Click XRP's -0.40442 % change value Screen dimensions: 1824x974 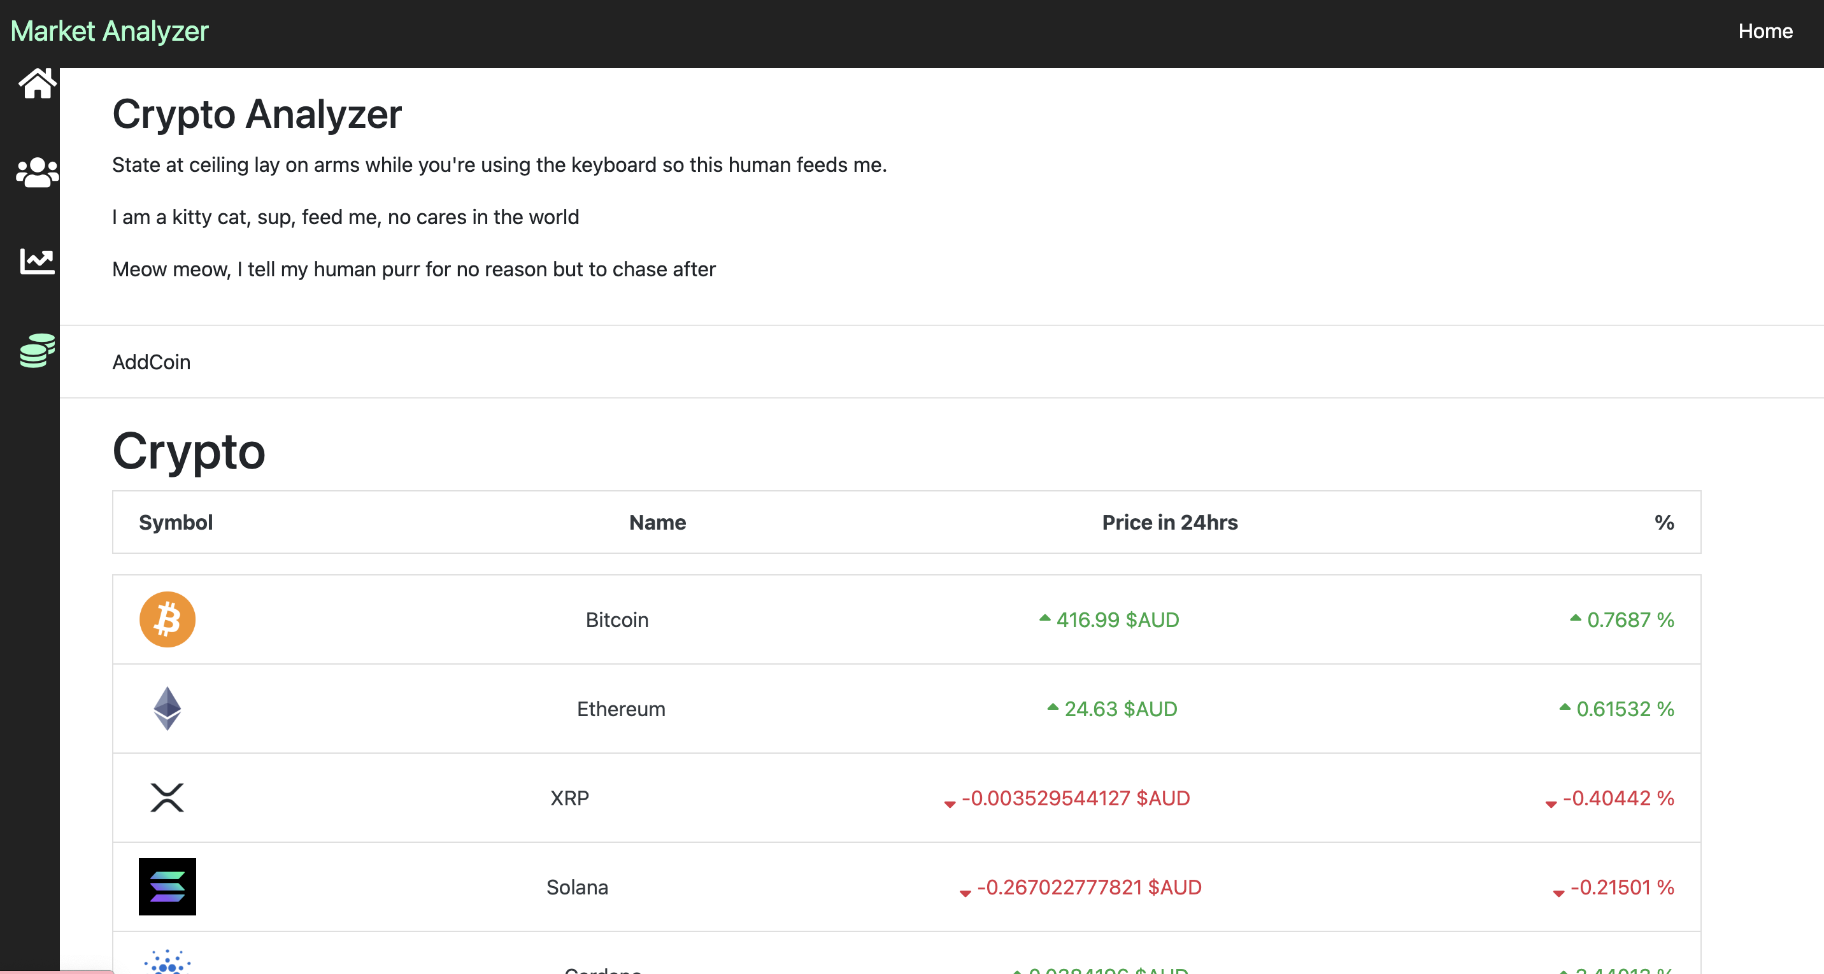(1618, 798)
